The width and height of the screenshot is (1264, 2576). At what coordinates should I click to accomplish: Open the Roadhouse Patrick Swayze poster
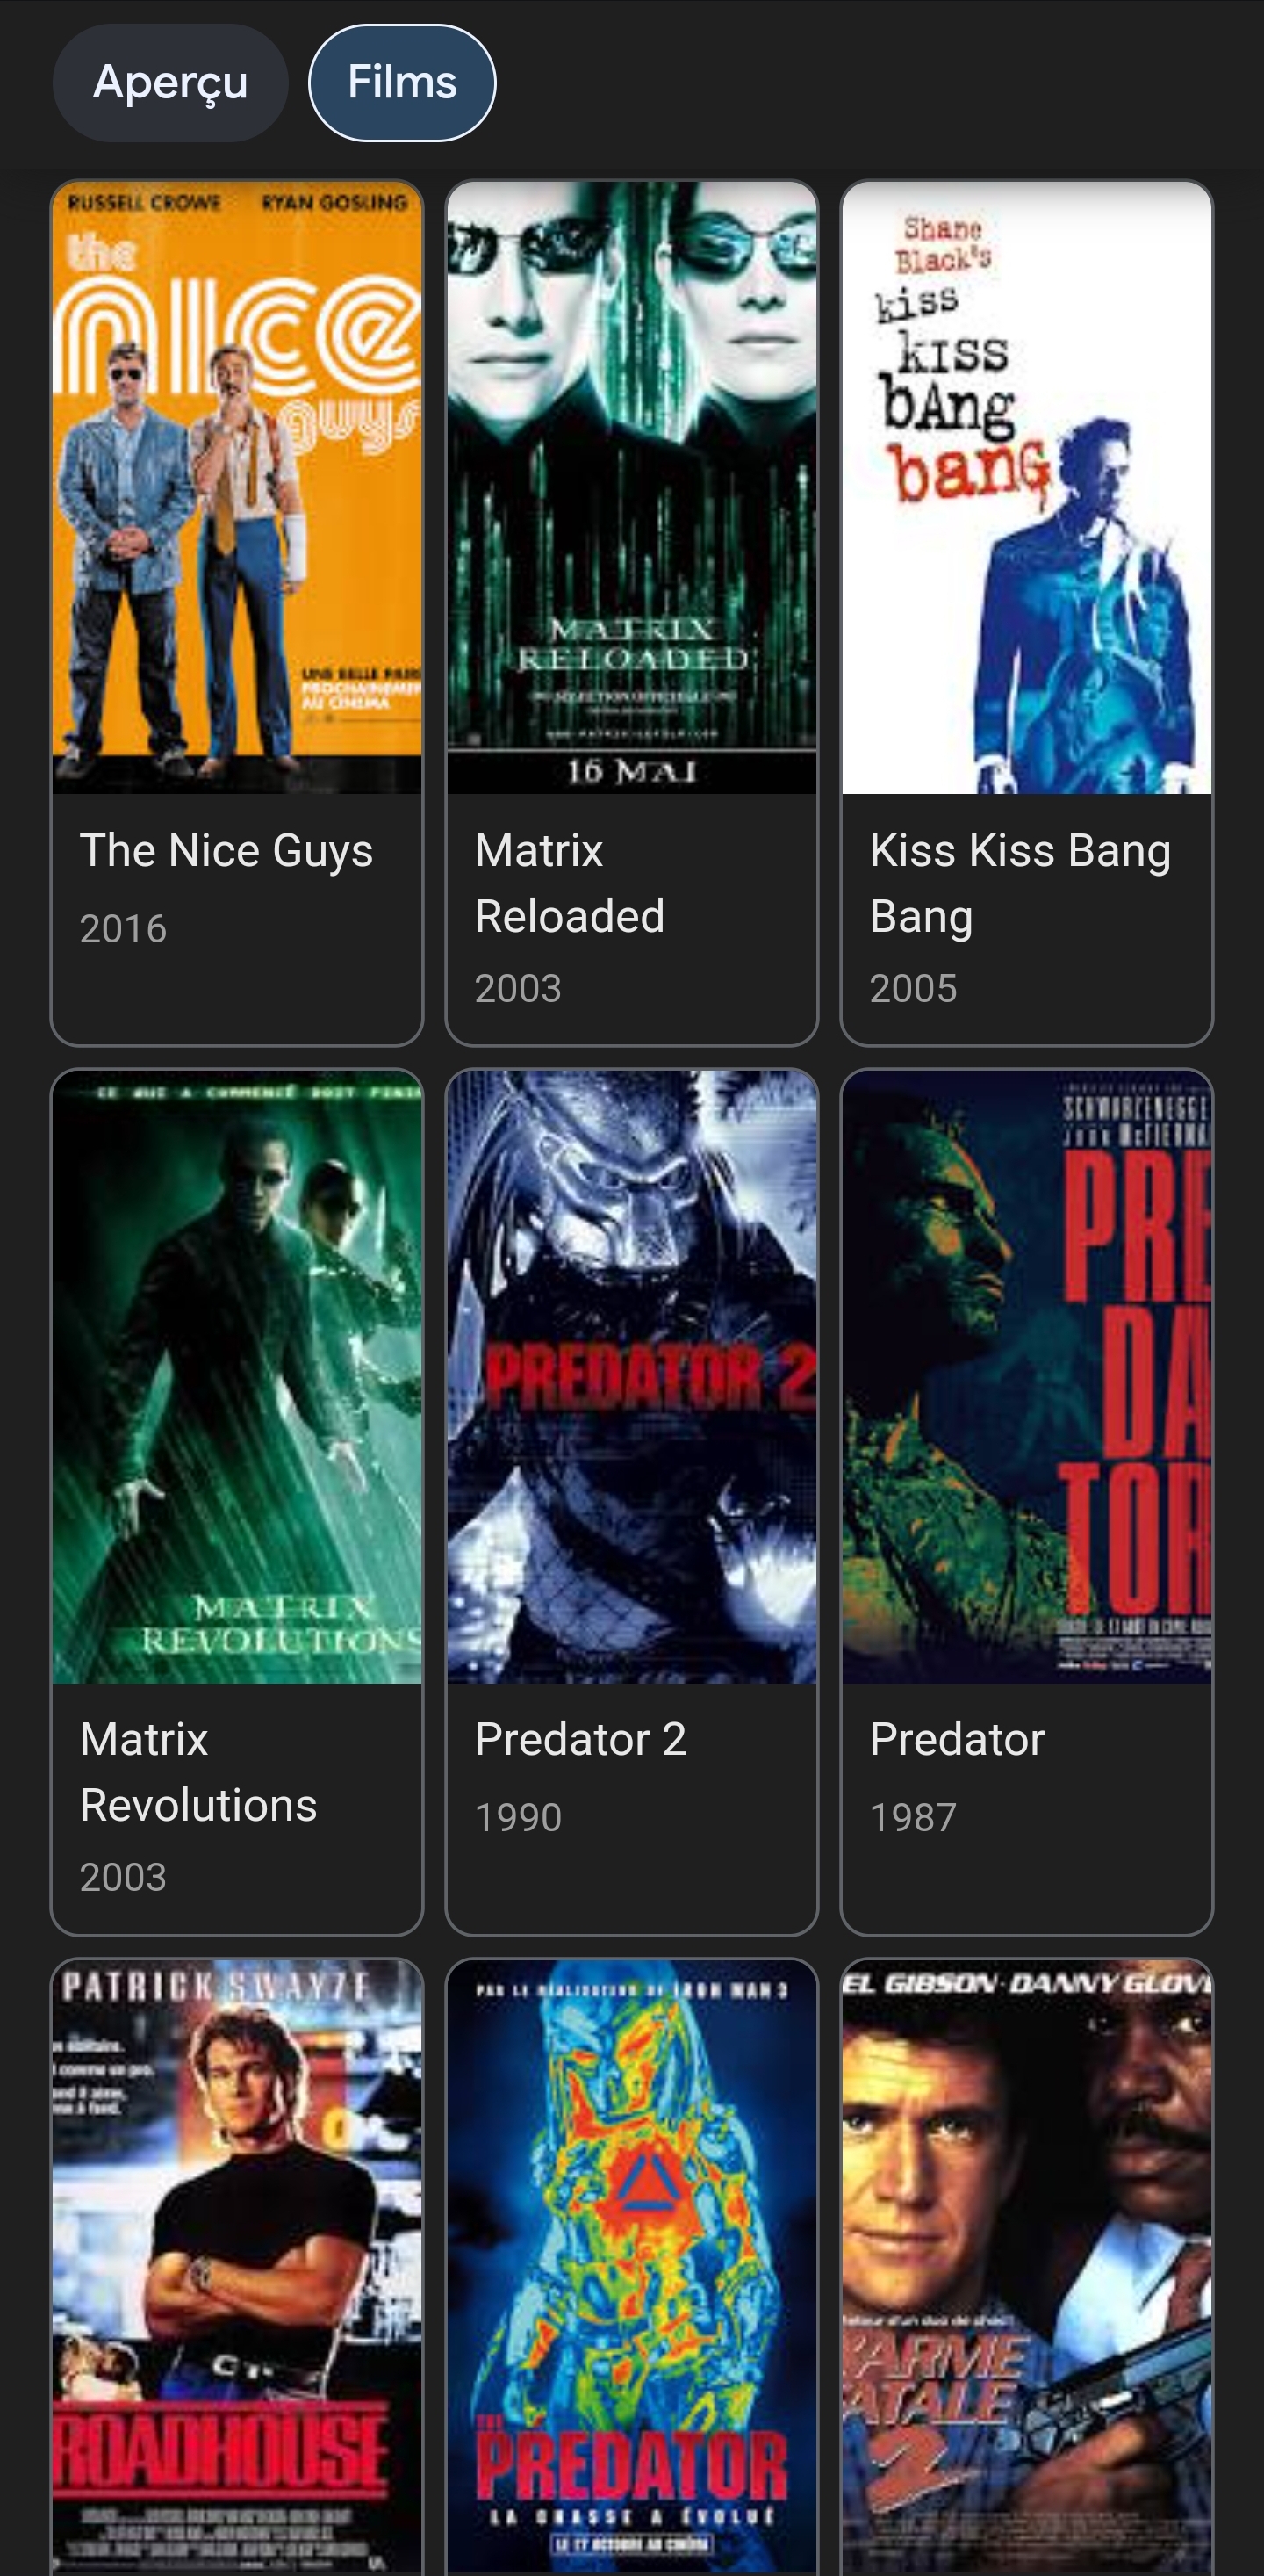pyautogui.click(x=237, y=2267)
